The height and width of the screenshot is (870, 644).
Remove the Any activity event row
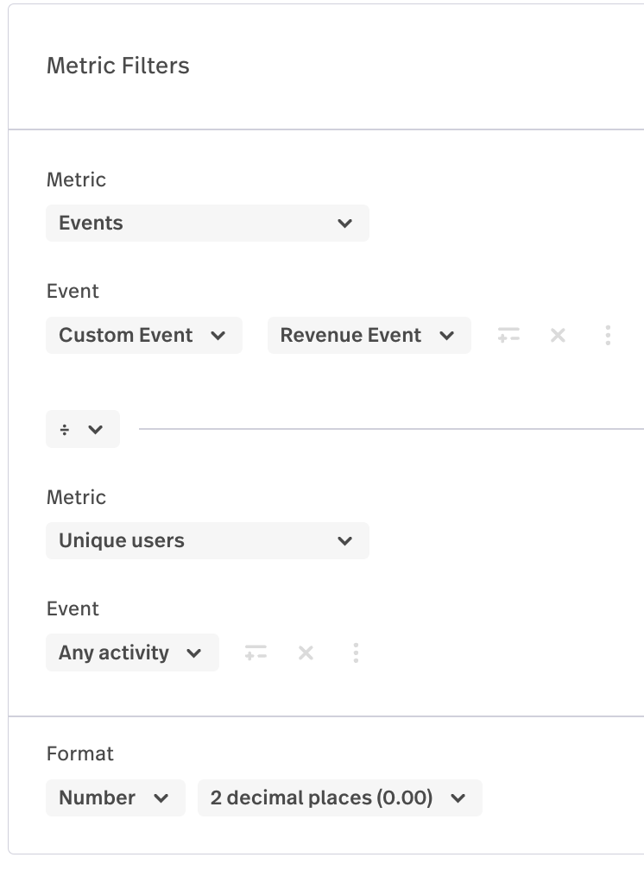306,652
